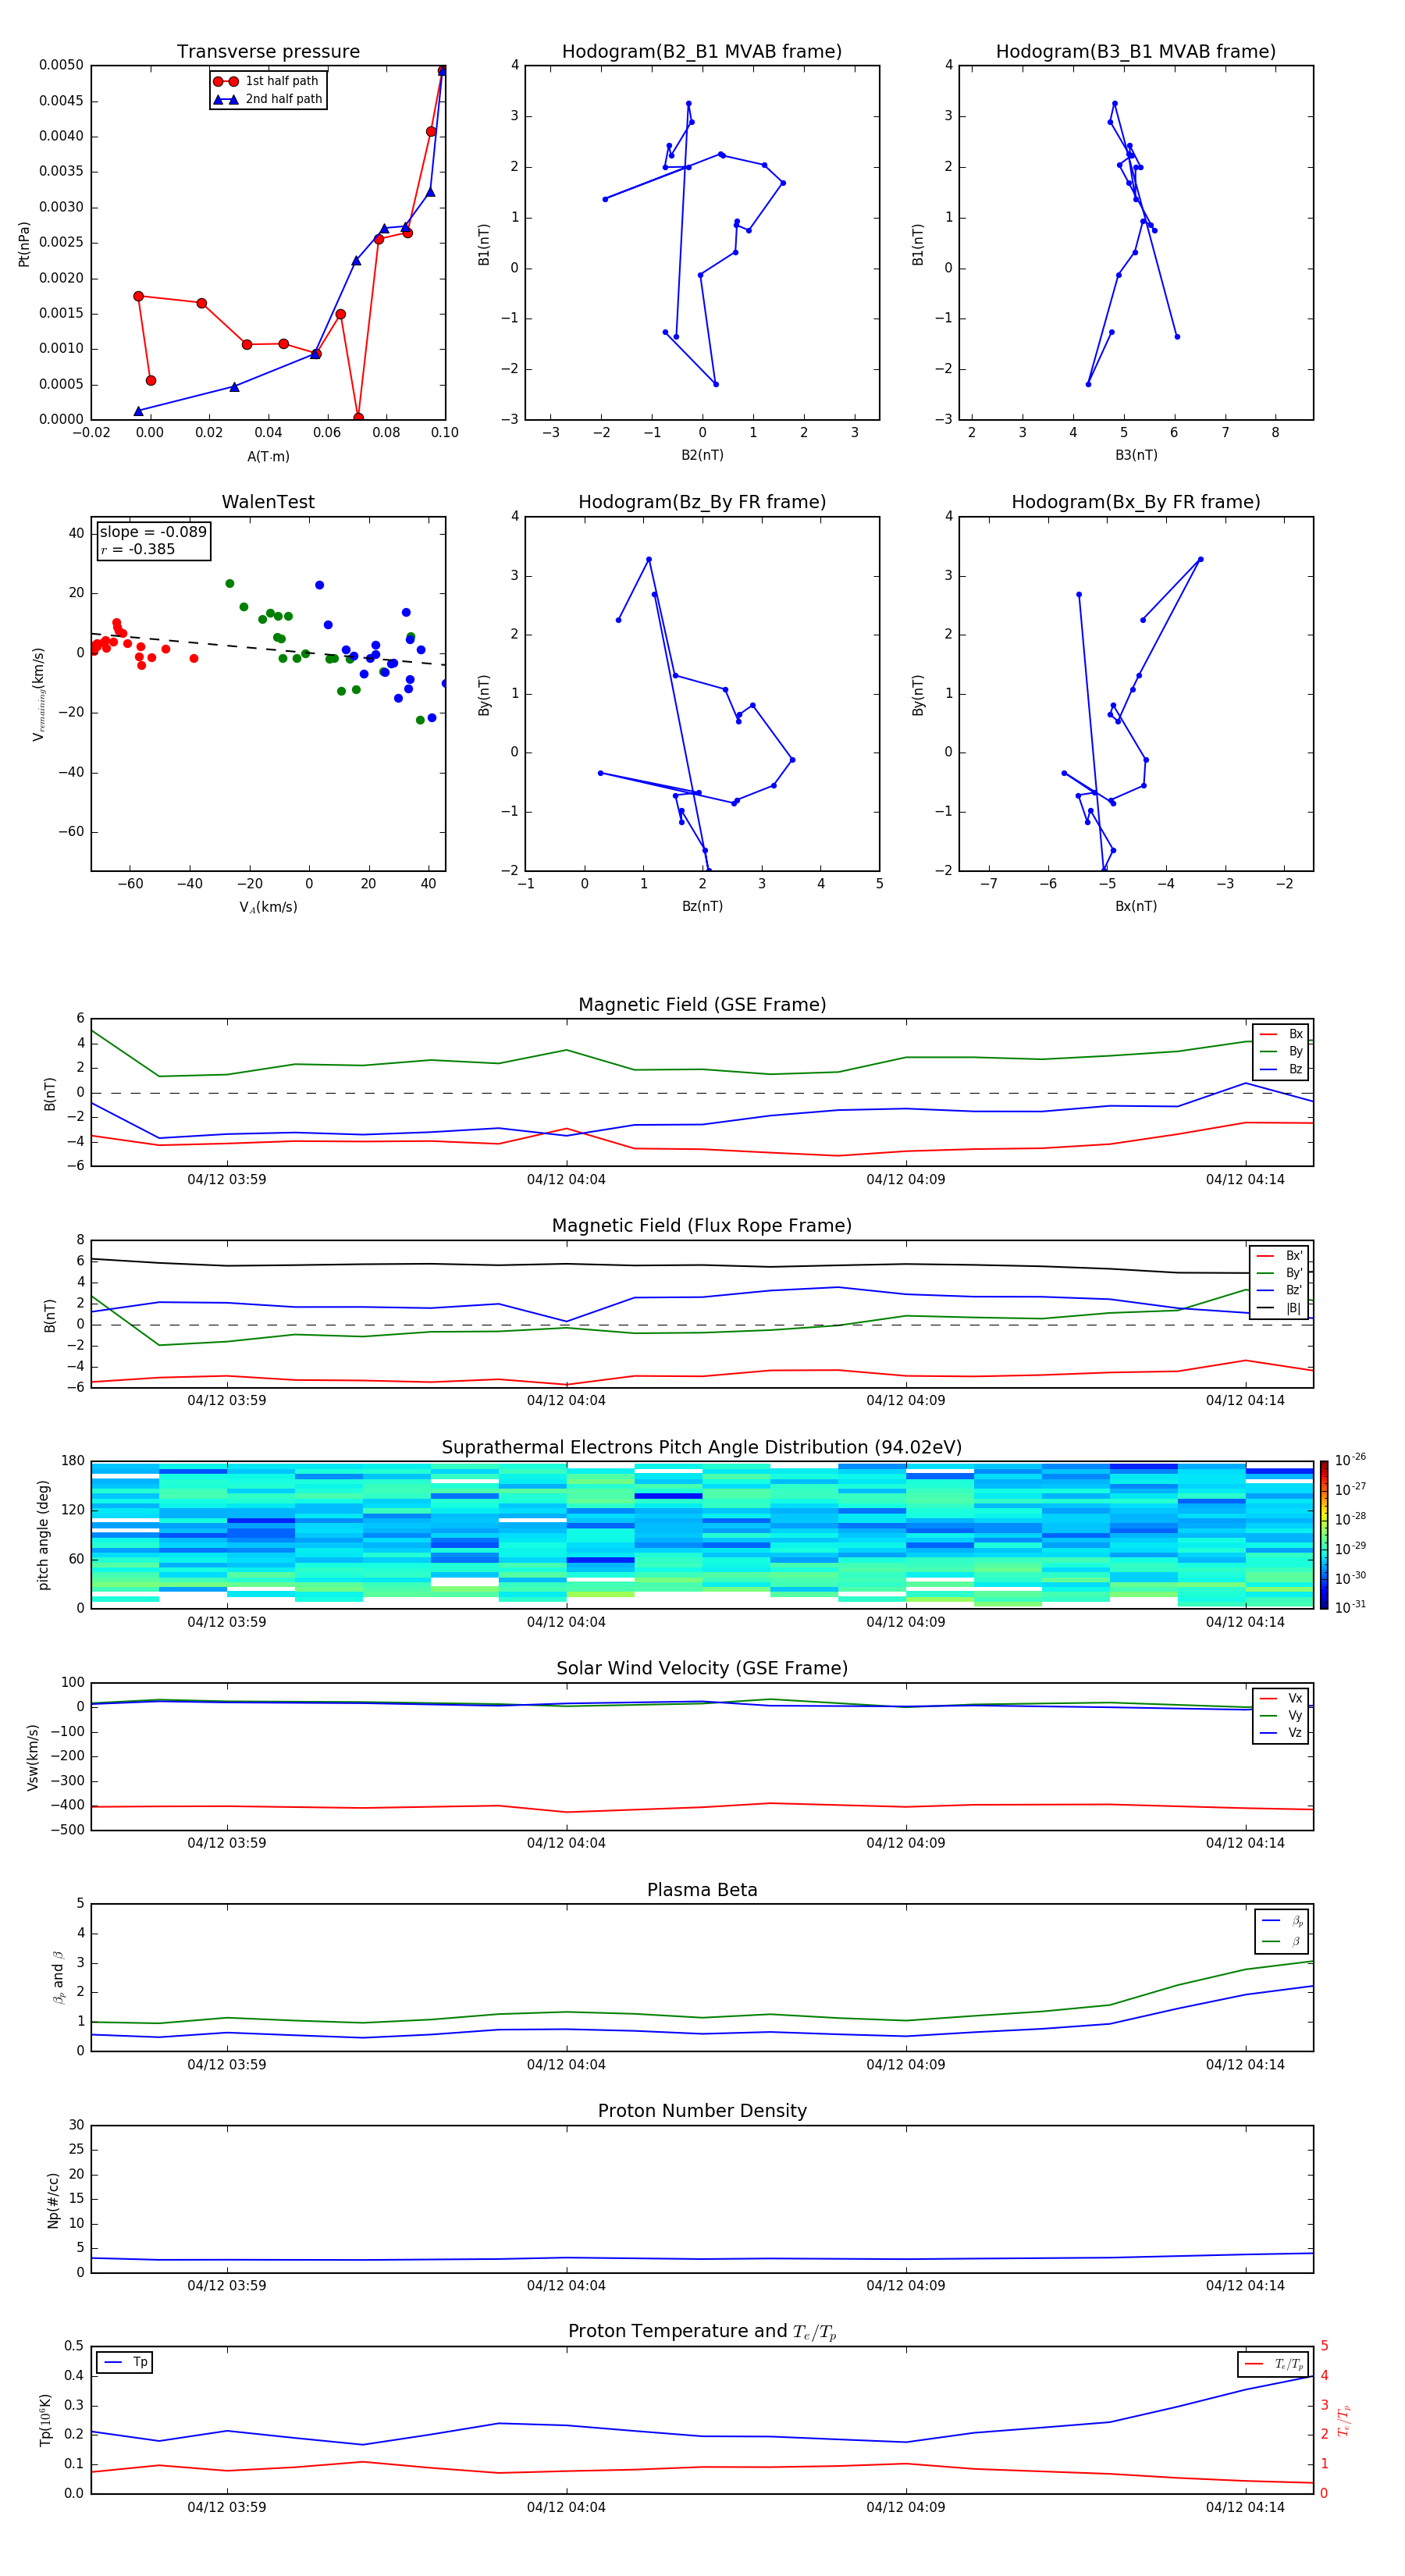This screenshot has height=2576, width=1405.
Task: Click the "Magnetic Field (Flux Rope Frame)" title
Action: 702,1226
